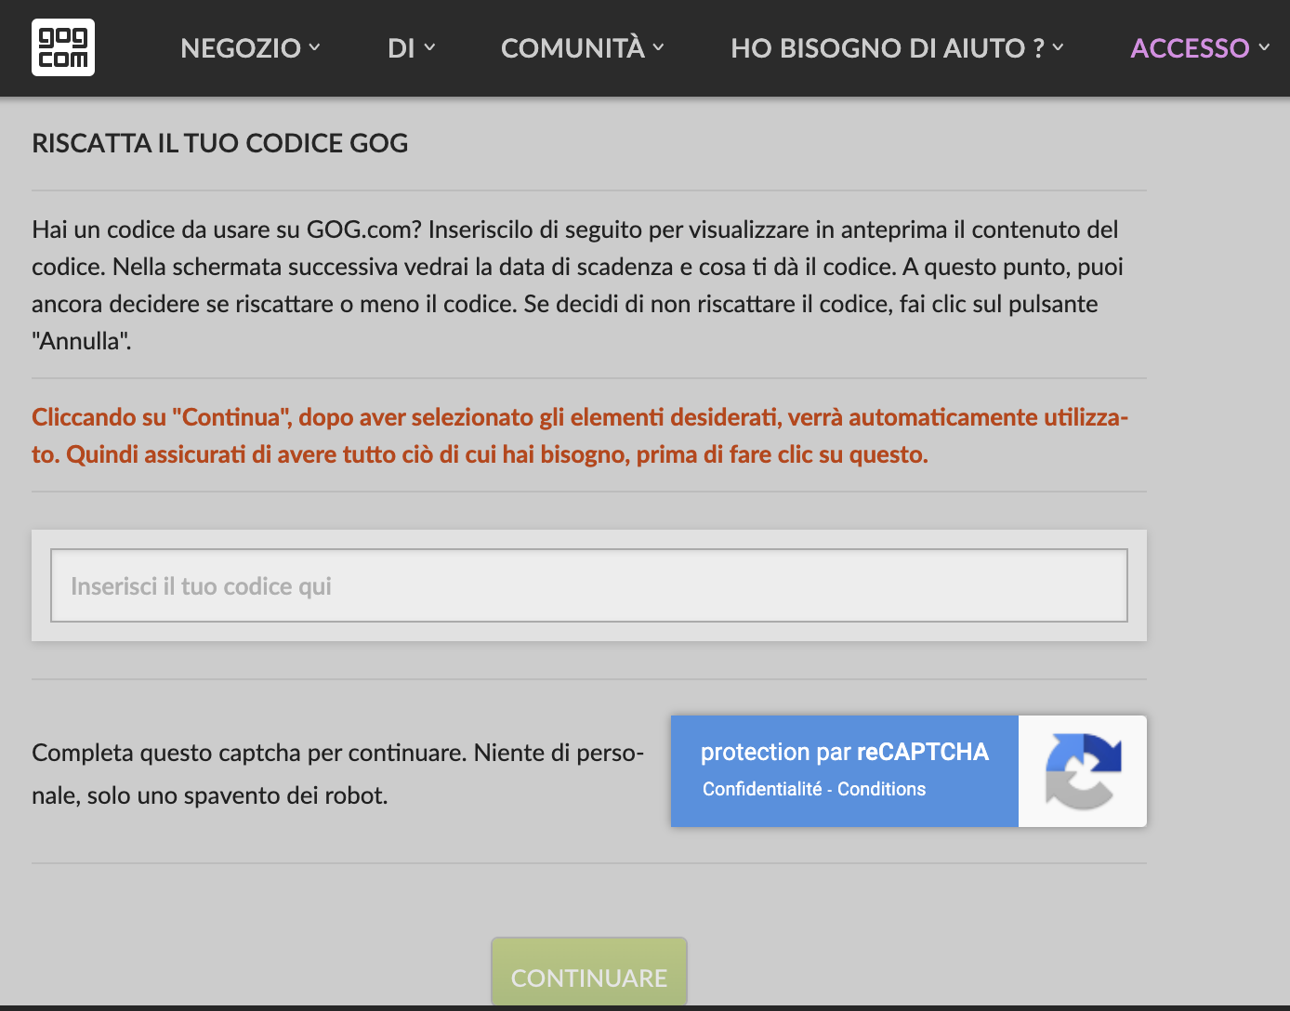The width and height of the screenshot is (1290, 1011).
Task: Open the reCAPTCHA Confidentialité link
Action: pos(762,789)
